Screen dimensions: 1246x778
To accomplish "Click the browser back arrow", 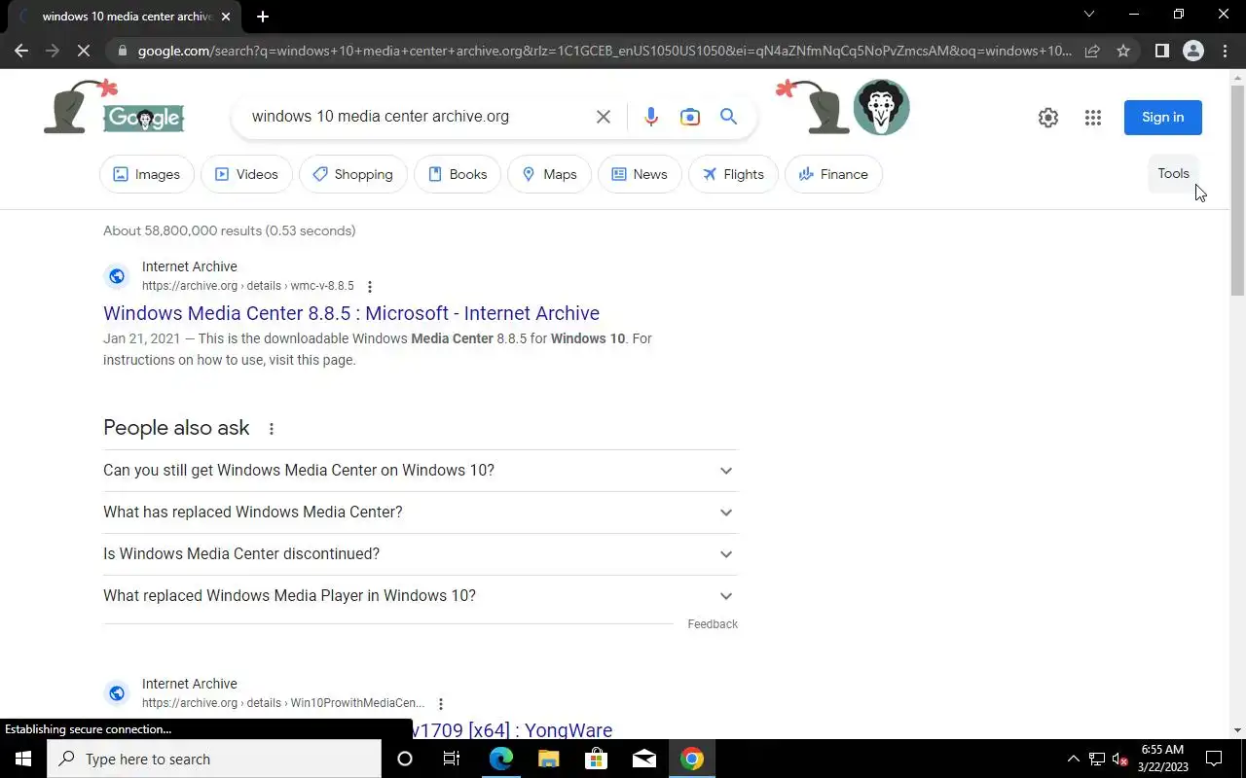I will coord(21,51).
